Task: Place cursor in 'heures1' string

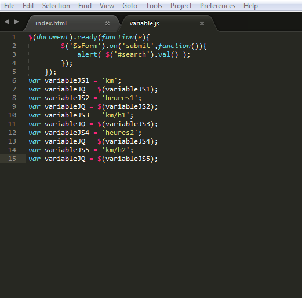Action: pyautogui.click(x=119, y=98)
